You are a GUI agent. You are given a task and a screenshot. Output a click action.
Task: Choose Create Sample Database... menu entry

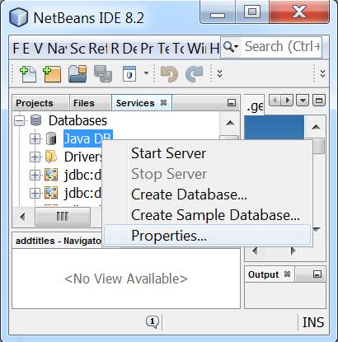207,215
